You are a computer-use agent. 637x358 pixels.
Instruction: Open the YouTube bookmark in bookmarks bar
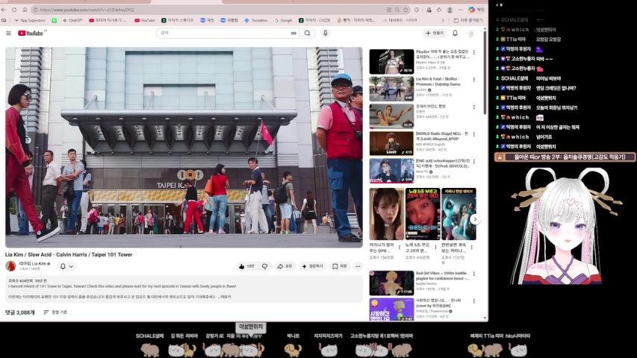coord(145,20)
